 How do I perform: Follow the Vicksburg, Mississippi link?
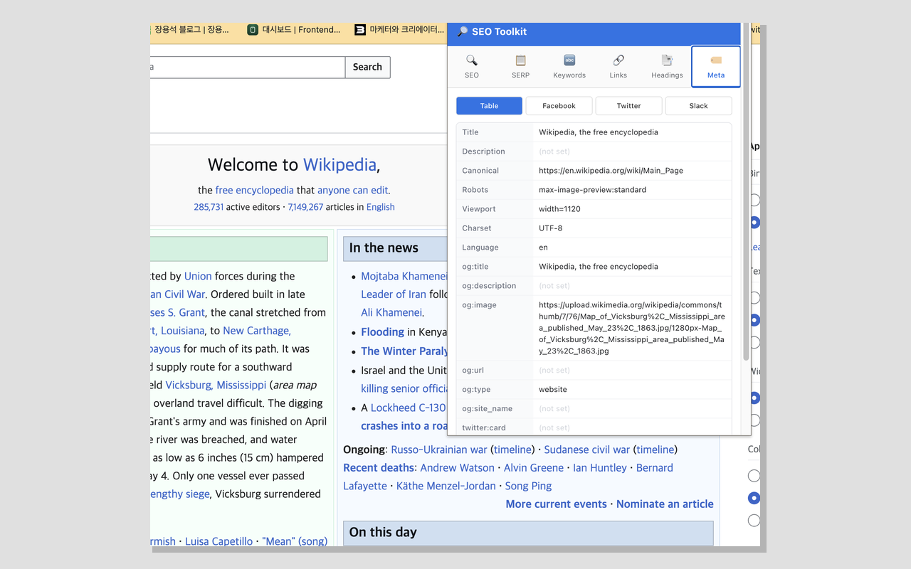(x=216, y=385)
